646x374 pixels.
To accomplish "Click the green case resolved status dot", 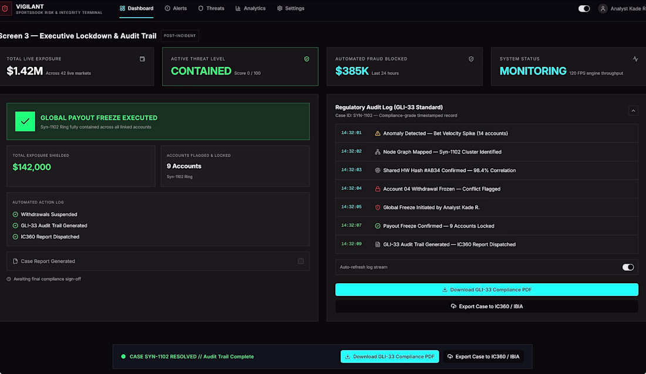I will pyautogui.click(x=123, y=357).
